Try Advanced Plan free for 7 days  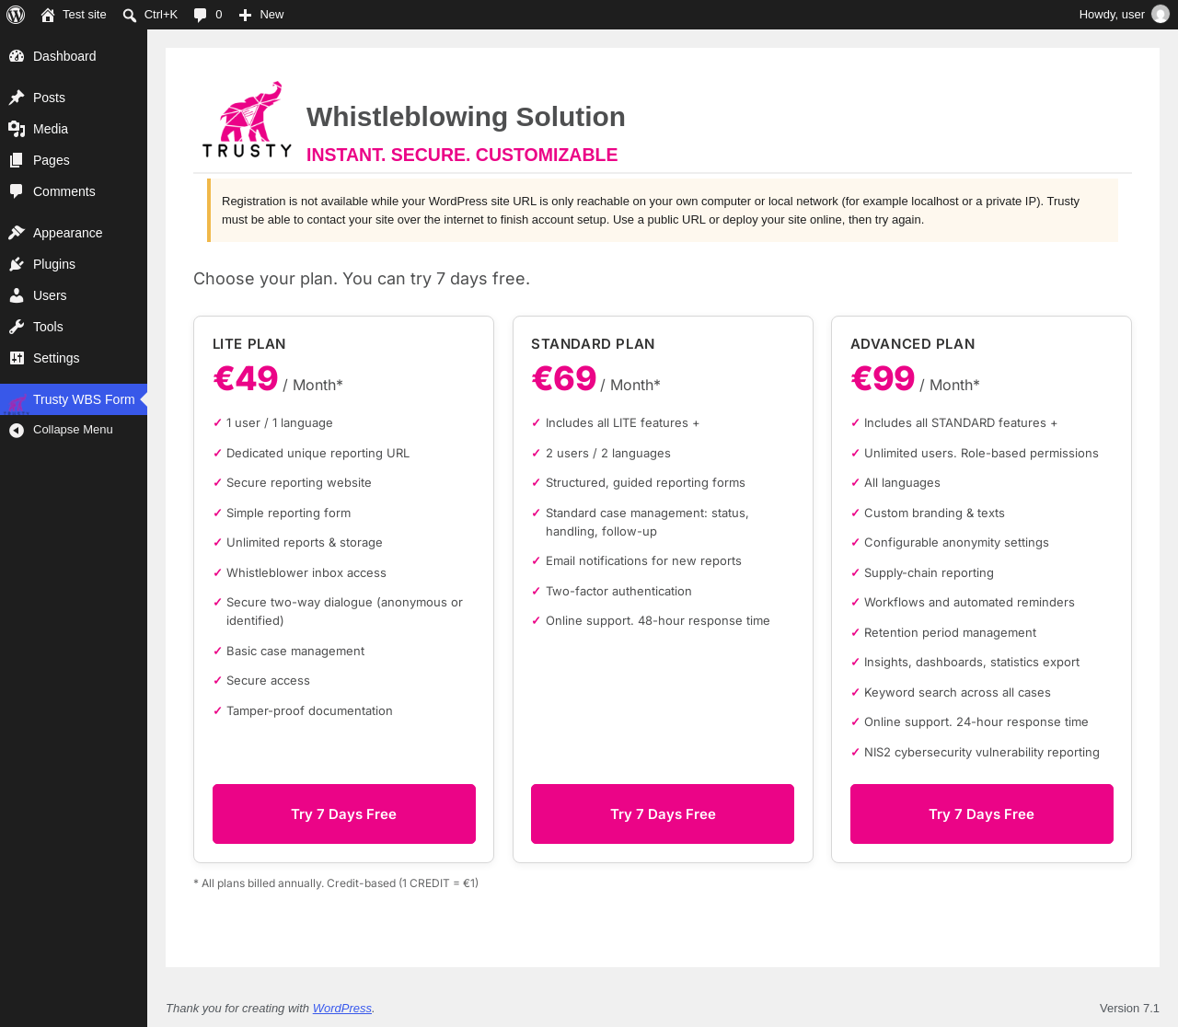[982, 814]
